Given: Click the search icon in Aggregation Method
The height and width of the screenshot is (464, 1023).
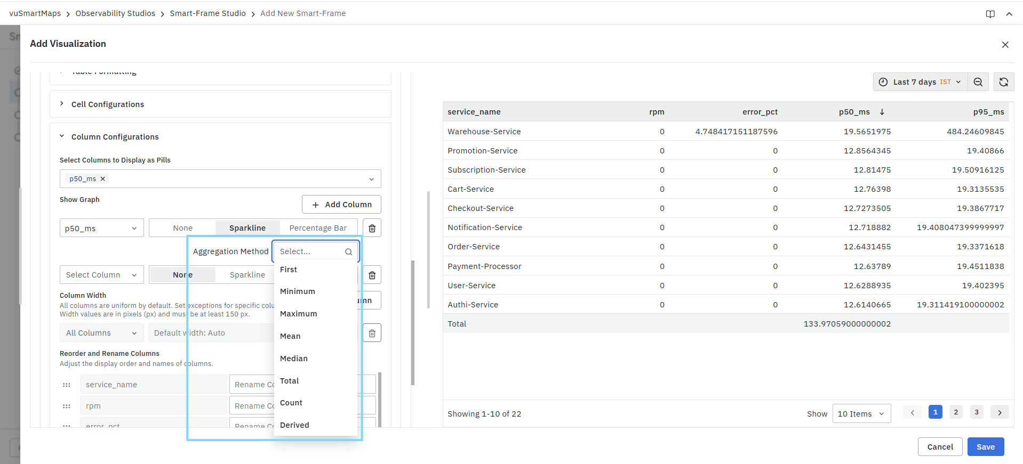Looking at the screenshot, I should click(349, 251).
